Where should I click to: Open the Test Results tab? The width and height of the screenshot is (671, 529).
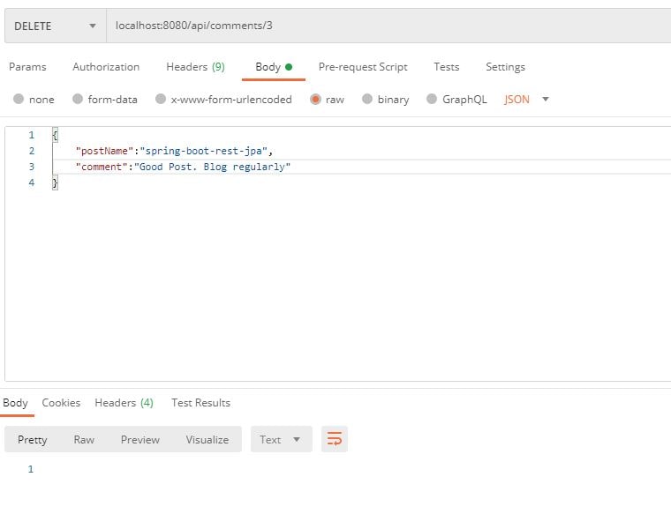200,403
